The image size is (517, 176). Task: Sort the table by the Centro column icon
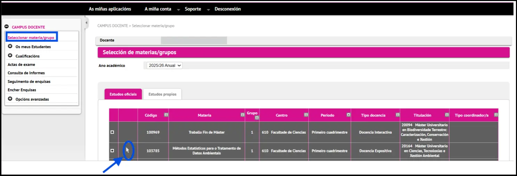click(x=306, y=115)
